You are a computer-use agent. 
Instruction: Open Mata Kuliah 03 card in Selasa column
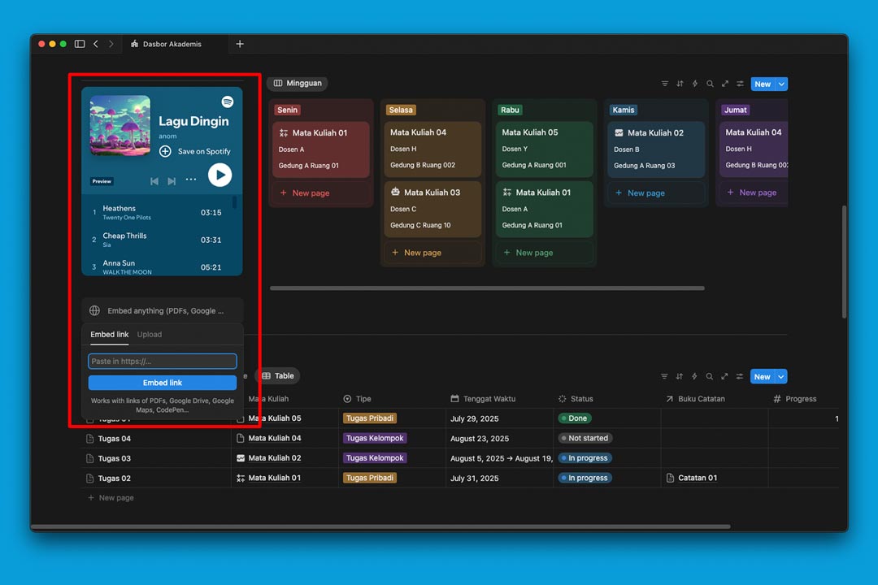pos(432,209)
